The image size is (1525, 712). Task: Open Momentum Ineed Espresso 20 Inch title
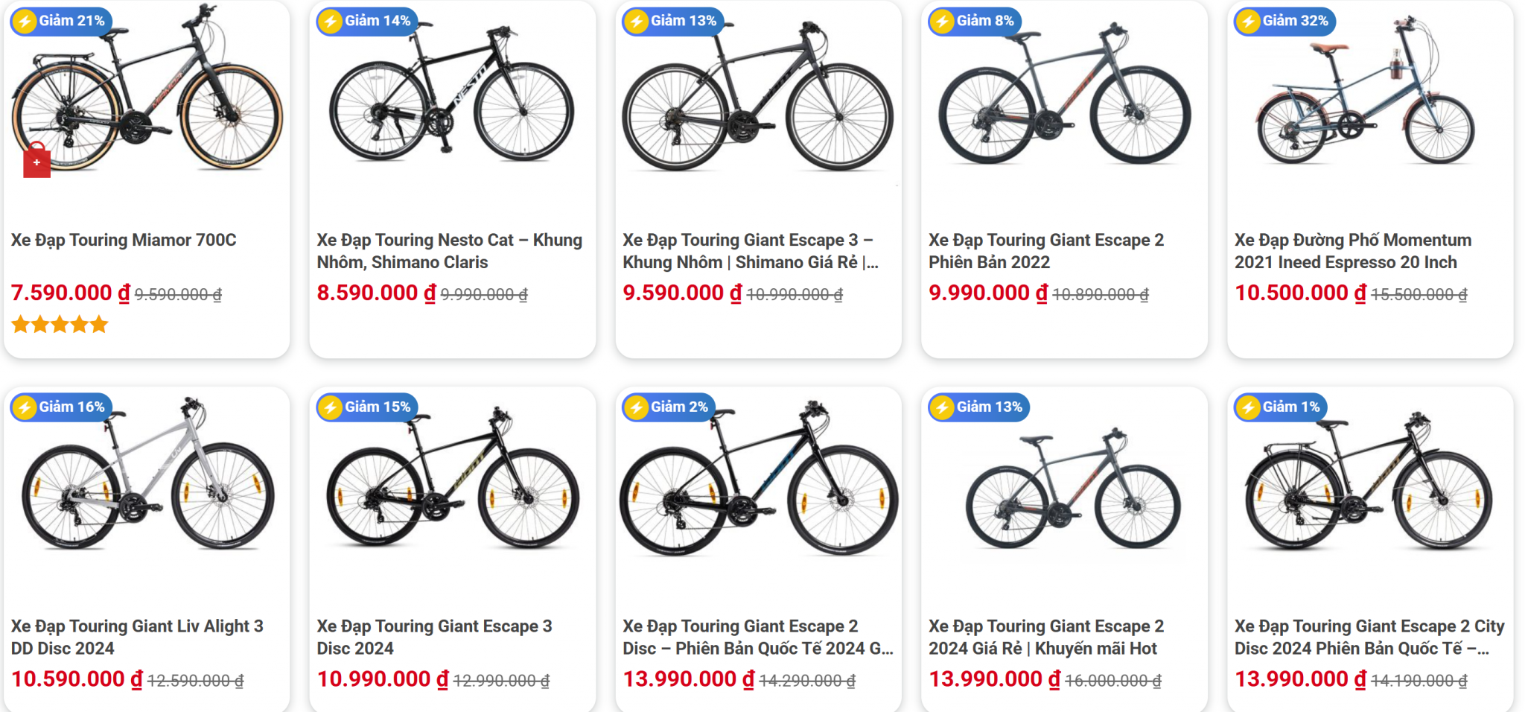[x=1352, y=251]
